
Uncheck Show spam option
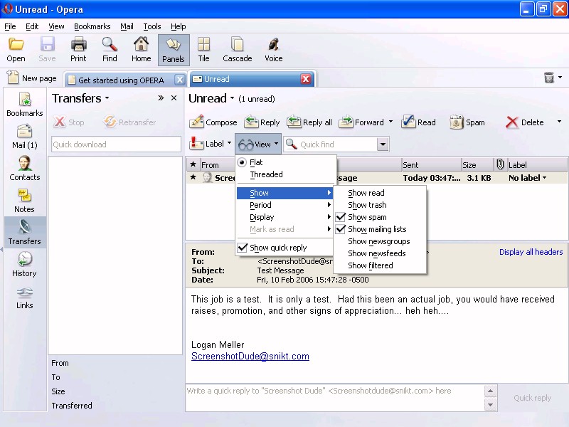(367, 217)
